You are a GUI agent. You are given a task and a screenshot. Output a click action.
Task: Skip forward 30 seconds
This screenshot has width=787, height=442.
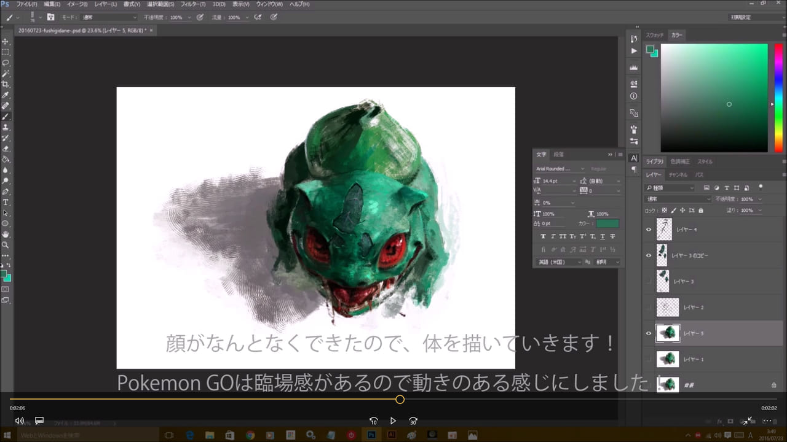413,421
